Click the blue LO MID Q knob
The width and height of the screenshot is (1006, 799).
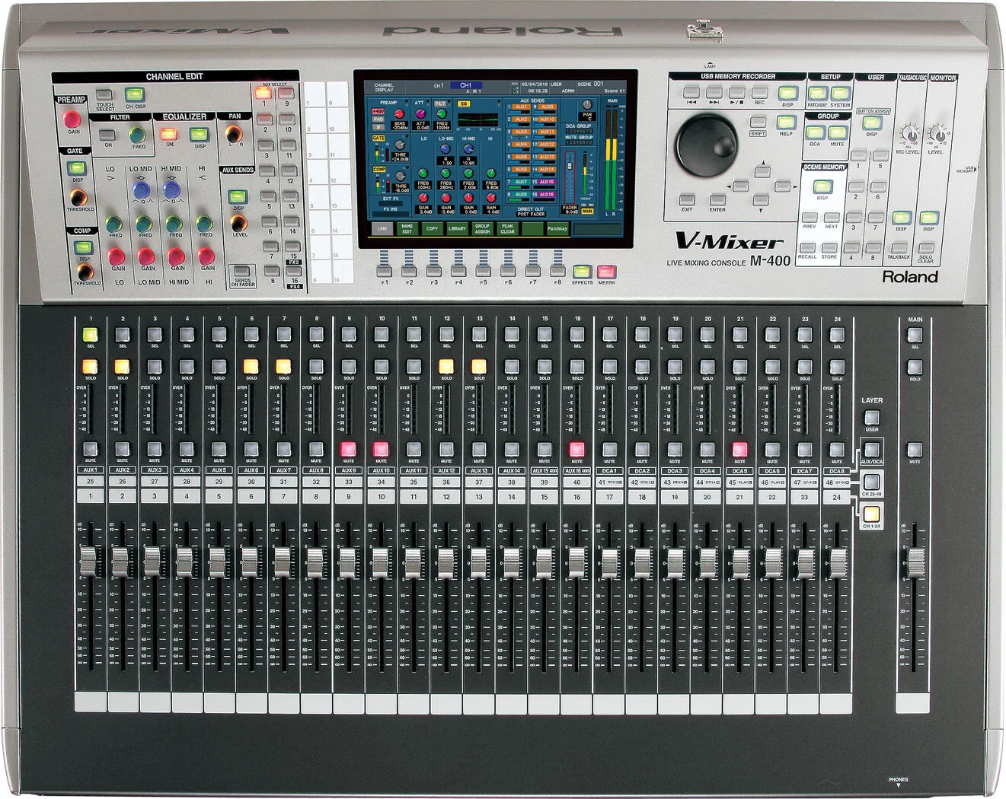[142, 189]
